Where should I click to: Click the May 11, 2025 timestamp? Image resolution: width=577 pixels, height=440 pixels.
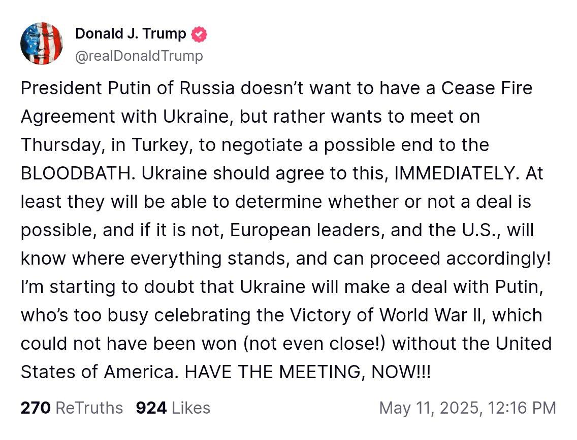tap(467, 408)
